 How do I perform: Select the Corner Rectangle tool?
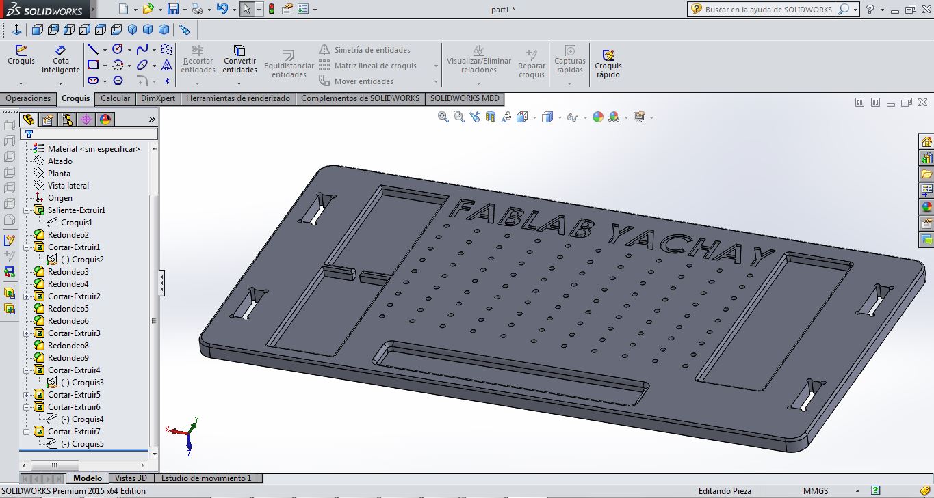[93, 66]
